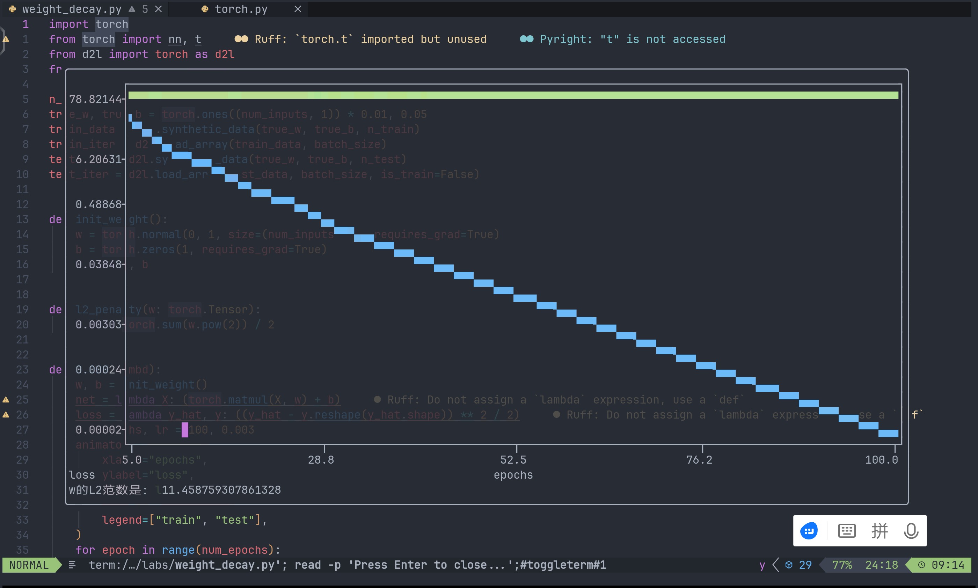Close the torch.py tab
978x588 pixels.
coord(298,9)
